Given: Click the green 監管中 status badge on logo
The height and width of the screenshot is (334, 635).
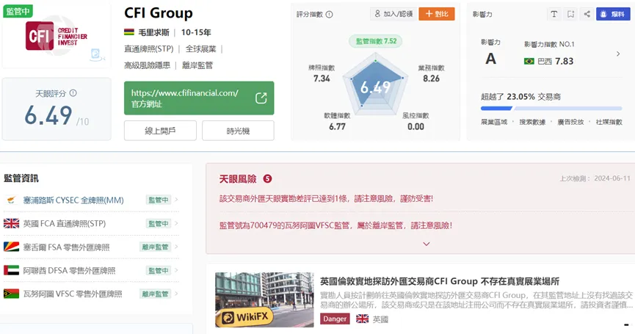Looking at the screenshot, I should pyautogui.click(x=18, y=11).
